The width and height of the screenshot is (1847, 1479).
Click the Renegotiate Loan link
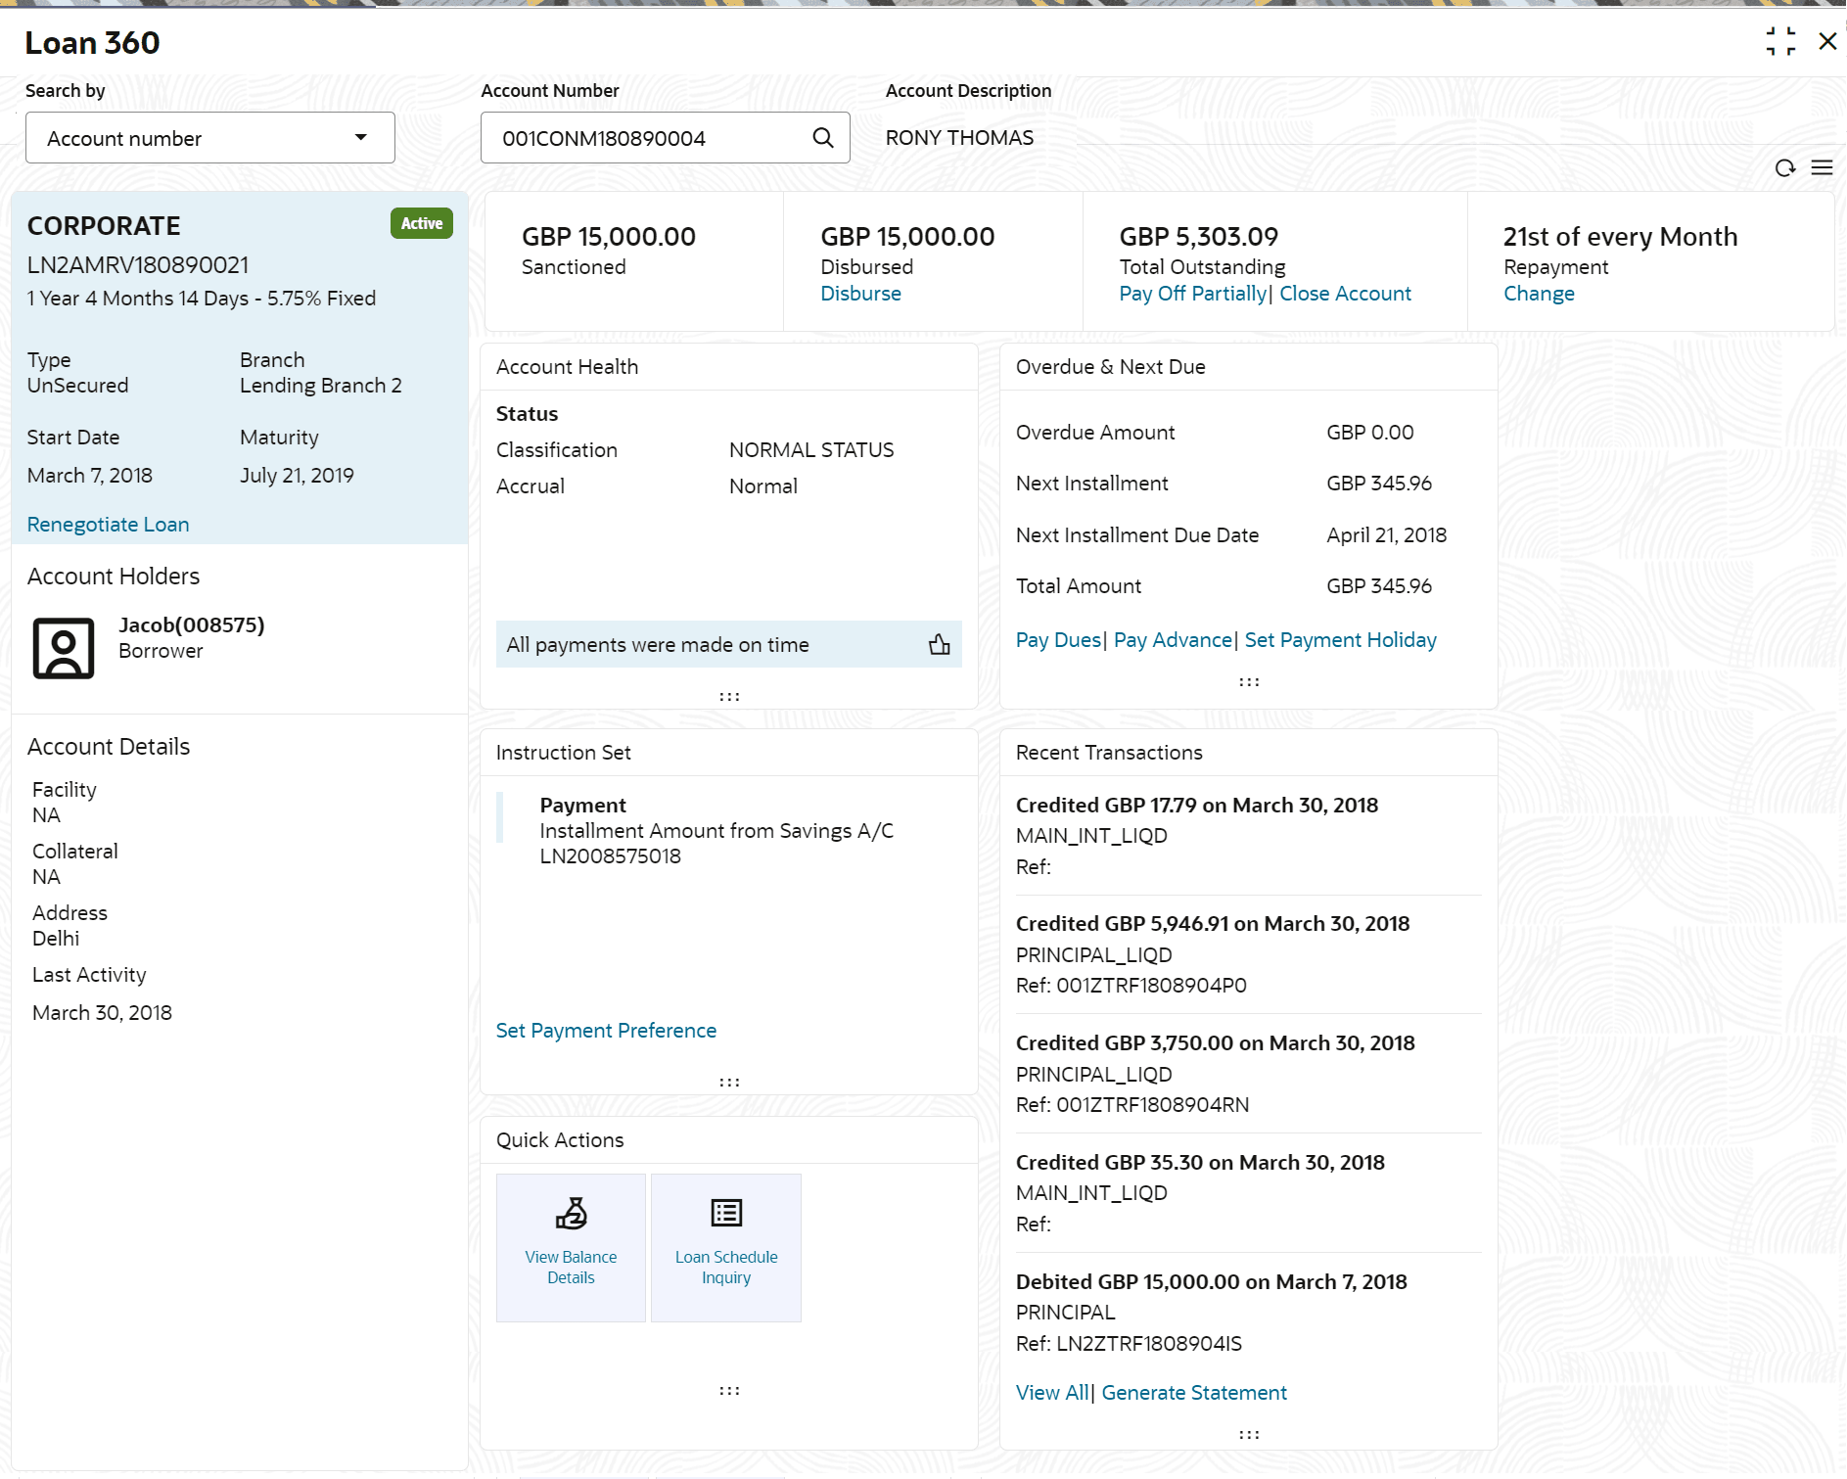click(x=108, y=524)
